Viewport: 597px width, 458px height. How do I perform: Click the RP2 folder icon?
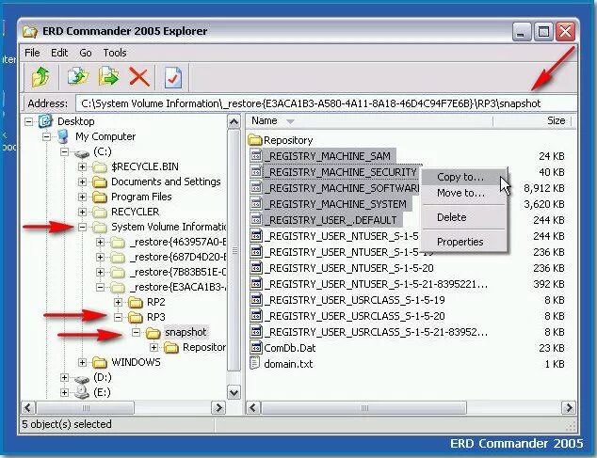[x=136, y=302]
